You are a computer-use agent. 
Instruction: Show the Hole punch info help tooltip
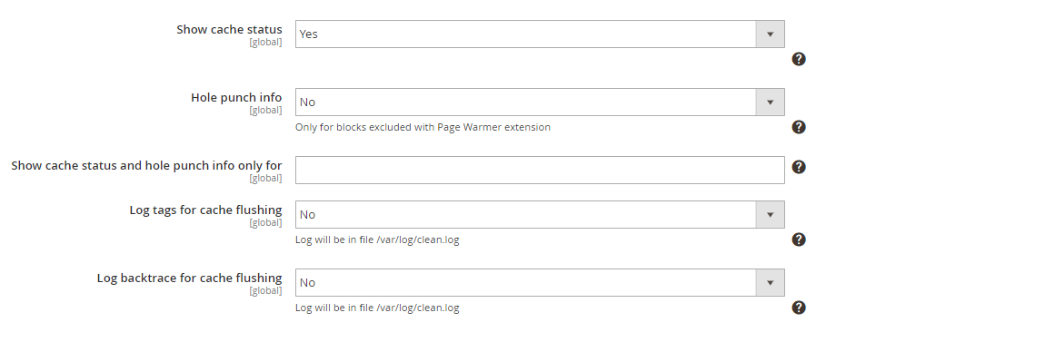click(799, 127)
